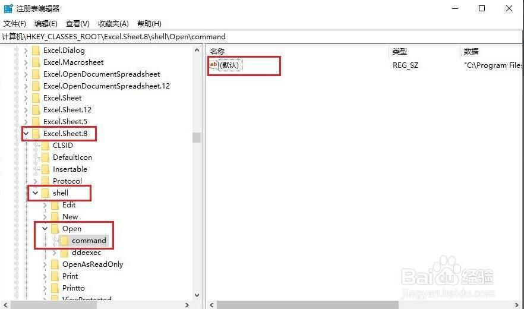The image size is (524, 309).
Task: Collapse the shell key chevron
Action: [35, 193]
